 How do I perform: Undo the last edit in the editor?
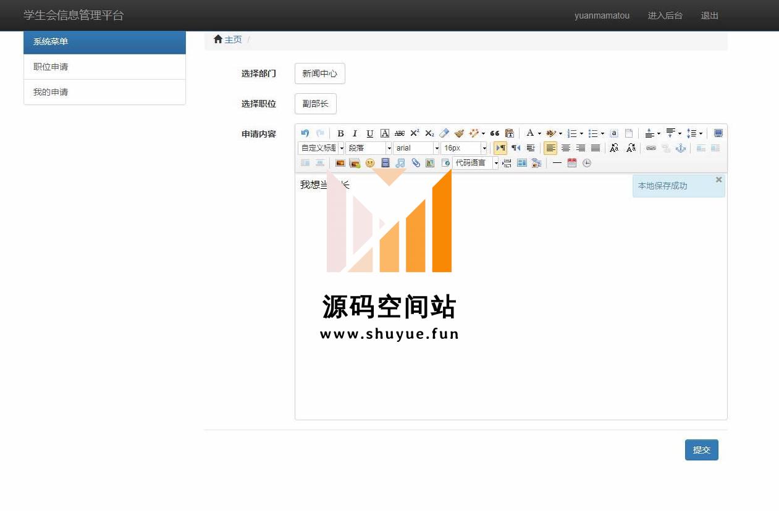pos(305,133)
